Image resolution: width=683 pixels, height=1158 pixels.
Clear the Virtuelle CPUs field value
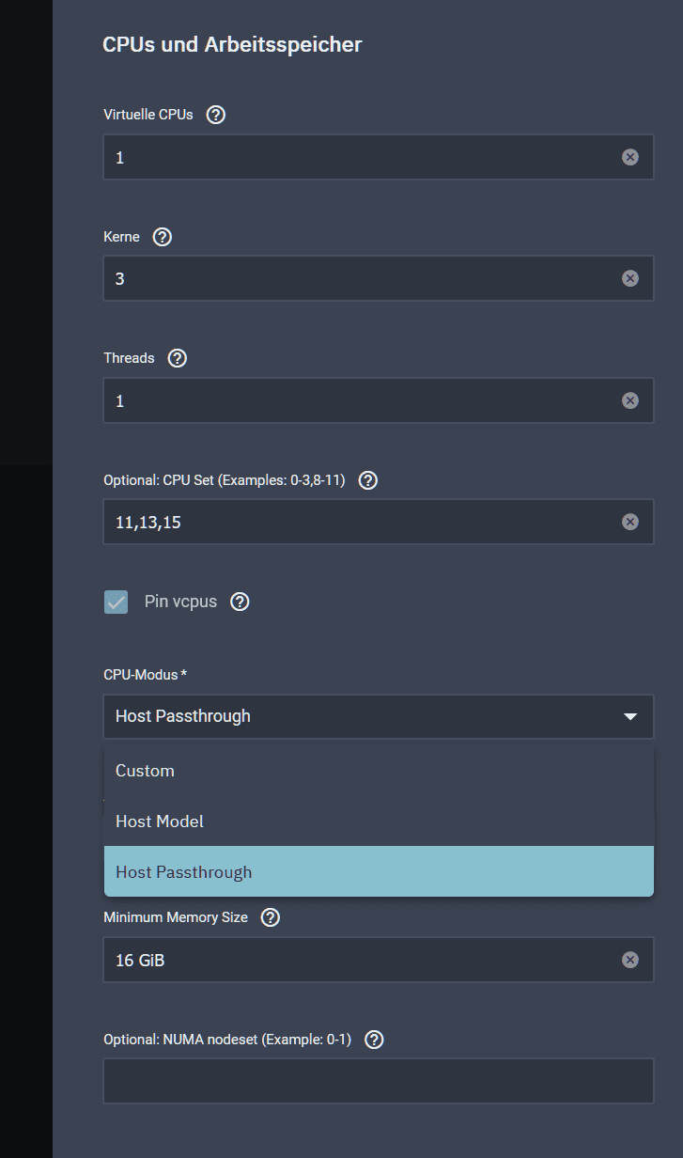tap(630, 157)
